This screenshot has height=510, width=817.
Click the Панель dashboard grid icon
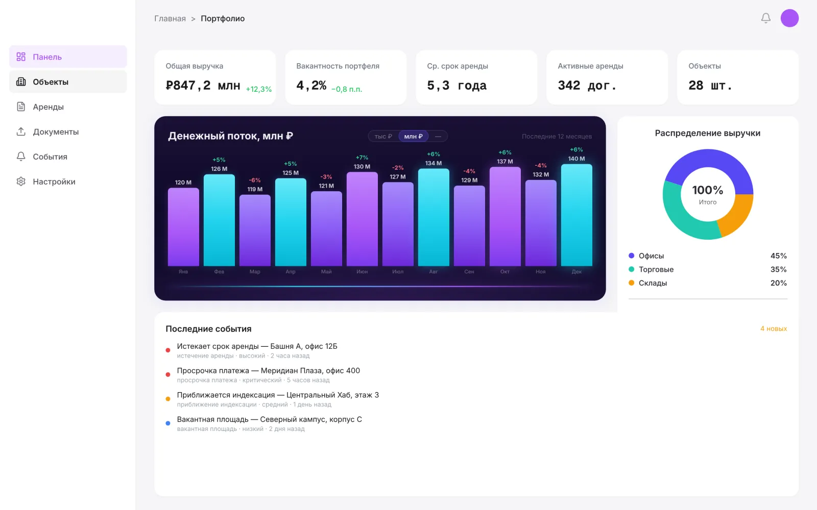click(x=21, y=57)
